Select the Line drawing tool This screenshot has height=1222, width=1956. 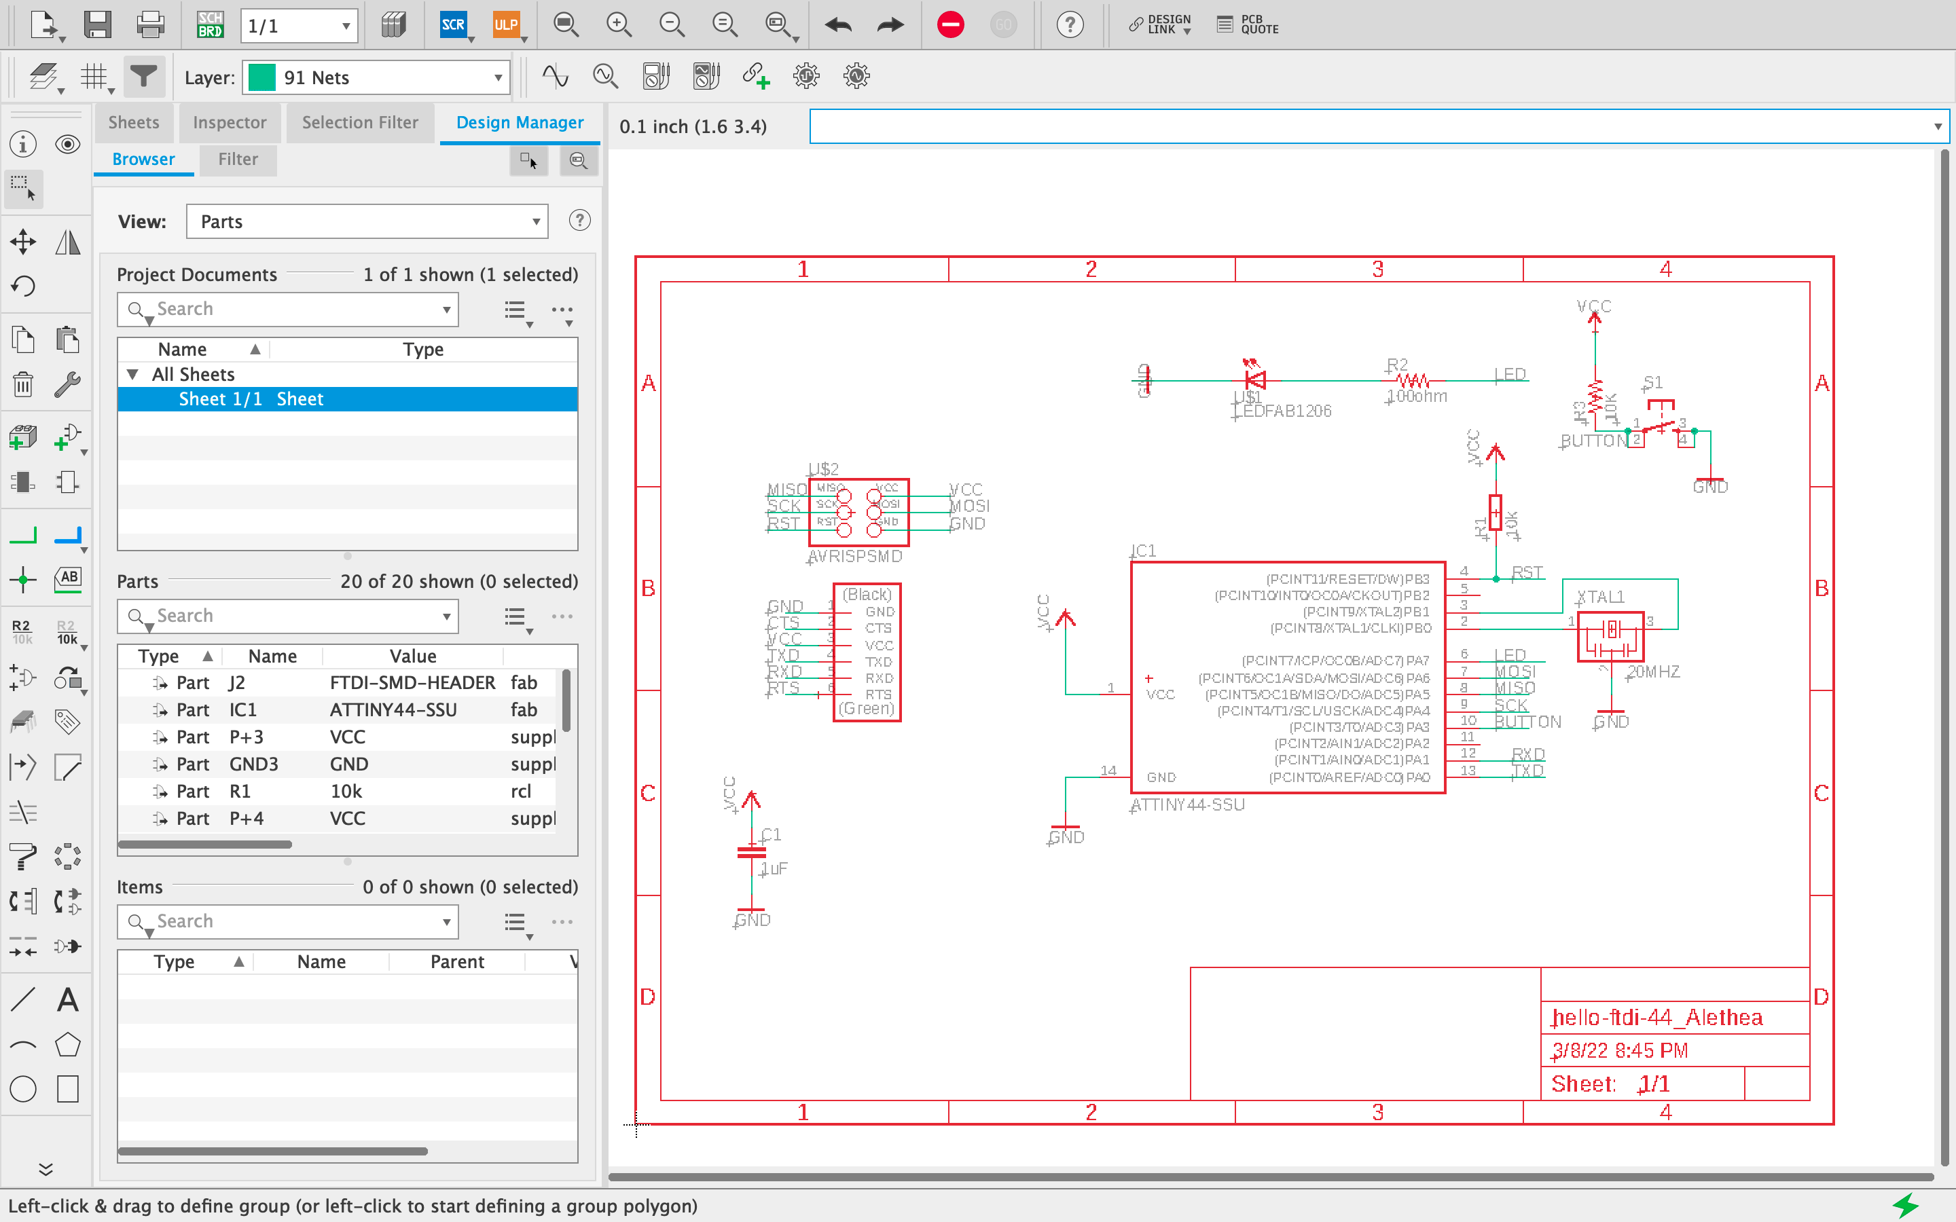tap(22, 1001)
